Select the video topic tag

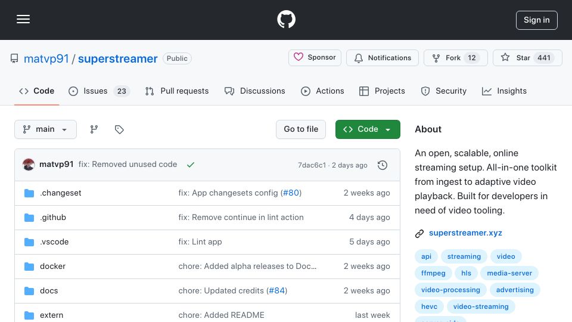(506, 256)
